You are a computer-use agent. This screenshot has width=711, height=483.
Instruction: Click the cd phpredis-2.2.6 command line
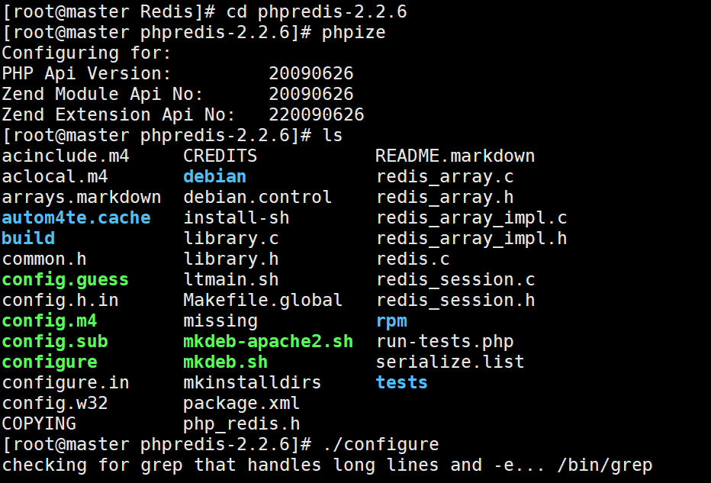(316, 11)
